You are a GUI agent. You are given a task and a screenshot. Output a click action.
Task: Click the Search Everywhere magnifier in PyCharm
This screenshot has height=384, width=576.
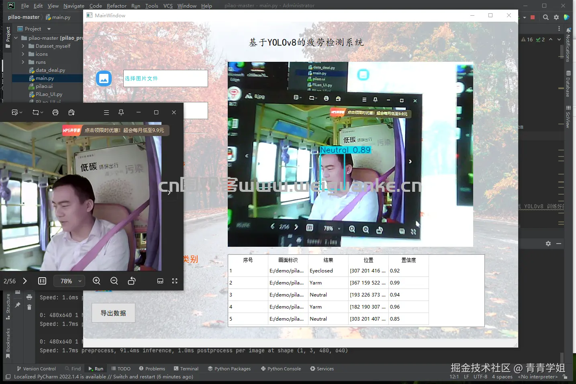coord(545,17)
